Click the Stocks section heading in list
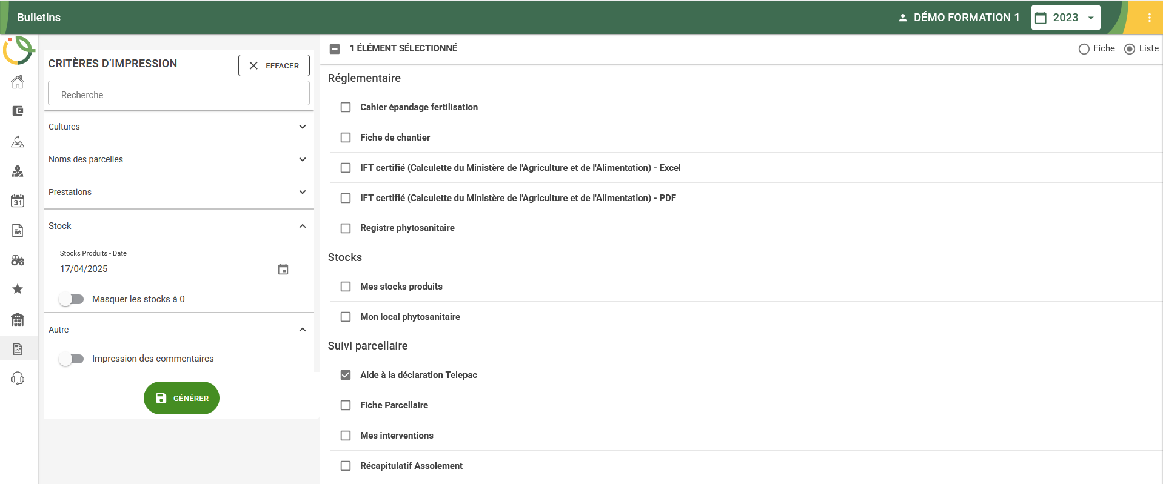This screenshot has height=484, width=1163. pos(345,257)
